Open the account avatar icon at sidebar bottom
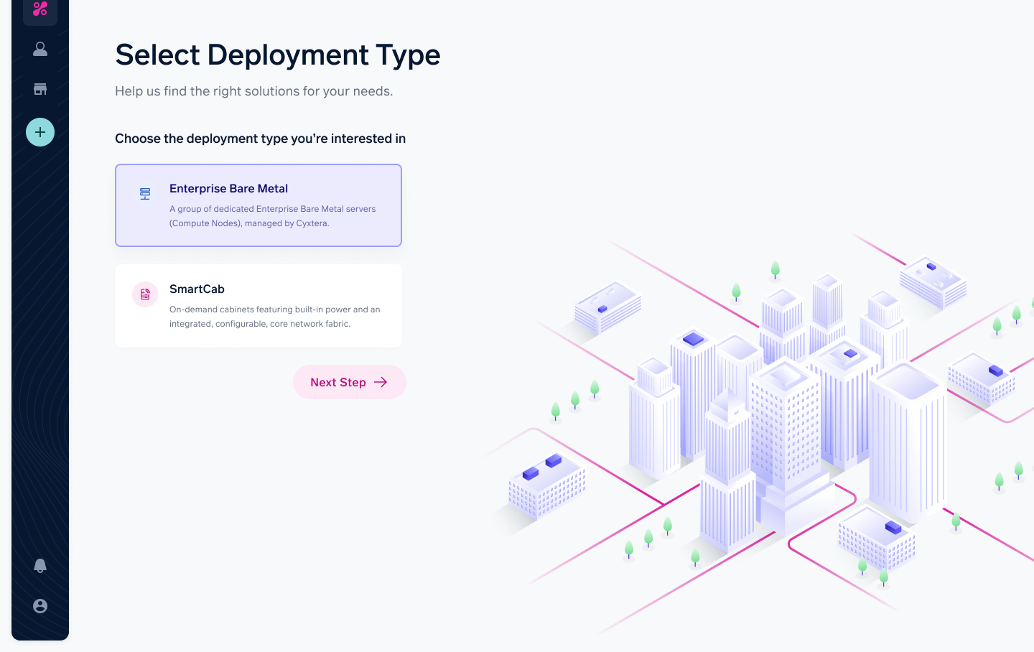This screenshot has width=1034, height=652. click(x=40, y=606)
